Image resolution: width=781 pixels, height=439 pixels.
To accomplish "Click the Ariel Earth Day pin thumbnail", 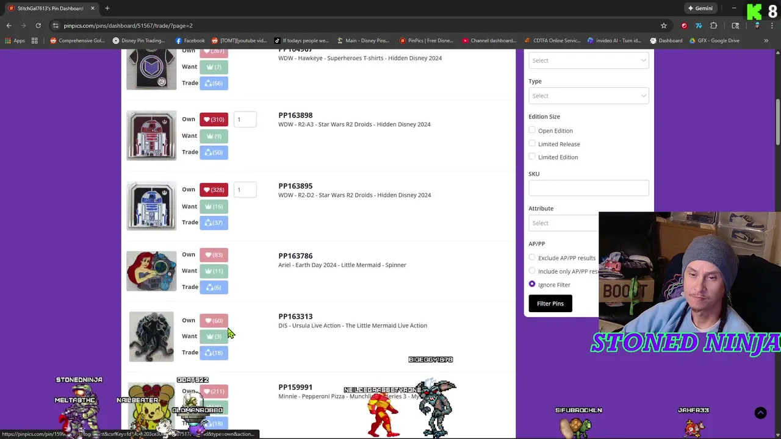I will click(x=151, y=271).
